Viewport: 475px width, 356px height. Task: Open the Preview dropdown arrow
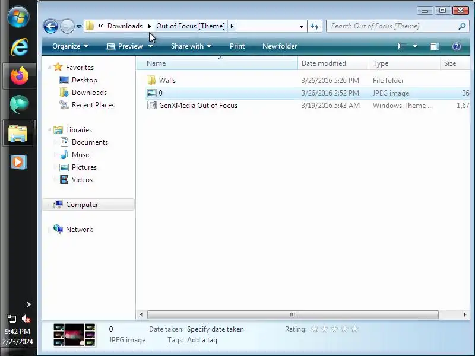(151, 46)
